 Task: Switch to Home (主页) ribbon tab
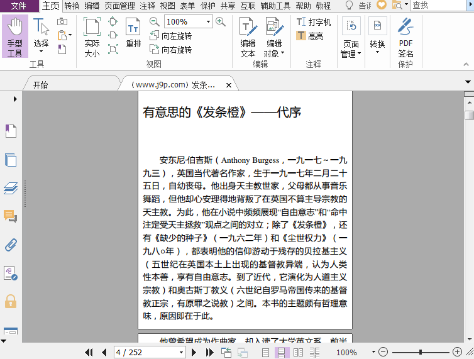pos(50,6)
